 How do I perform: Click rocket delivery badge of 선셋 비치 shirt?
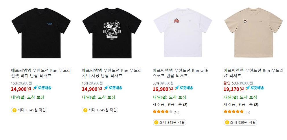[x=42, y=88]
